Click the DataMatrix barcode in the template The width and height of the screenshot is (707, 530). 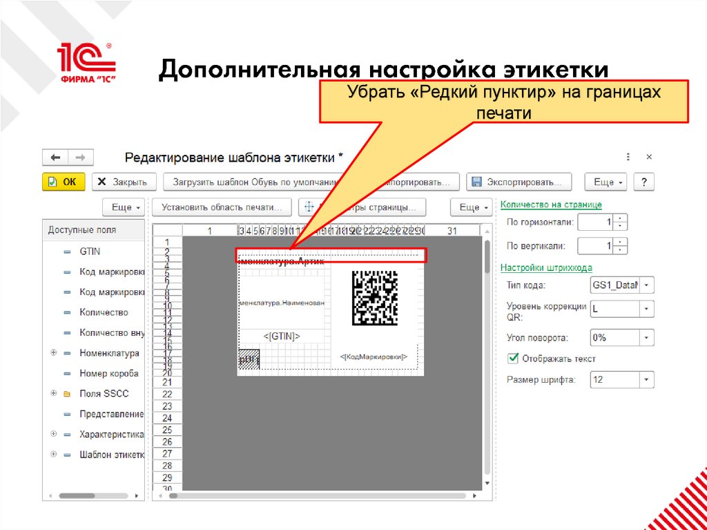pyautogui.click(x=375, y=298)
